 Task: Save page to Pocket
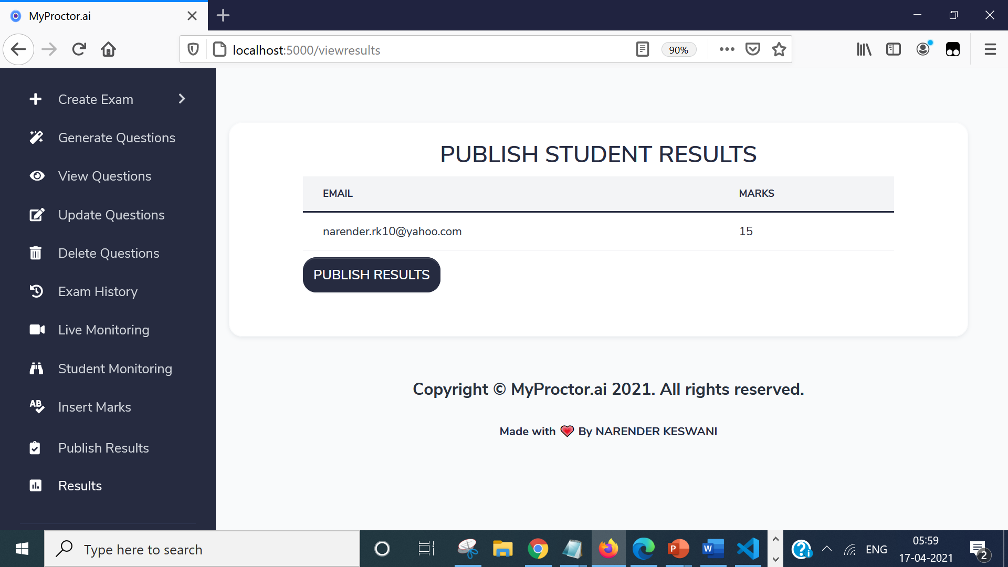point(753,49)
